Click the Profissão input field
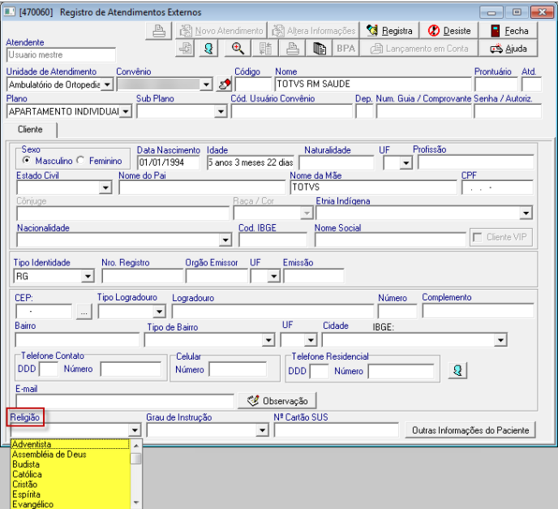 [x=476, y=162]
